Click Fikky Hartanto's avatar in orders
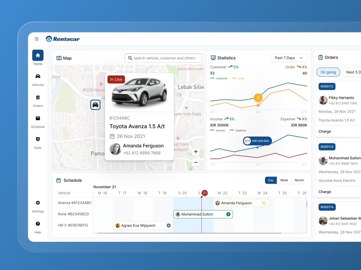 point(323,100)
